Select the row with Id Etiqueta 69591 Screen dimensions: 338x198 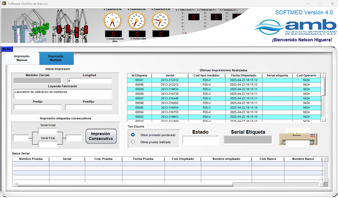coord(224,80)
